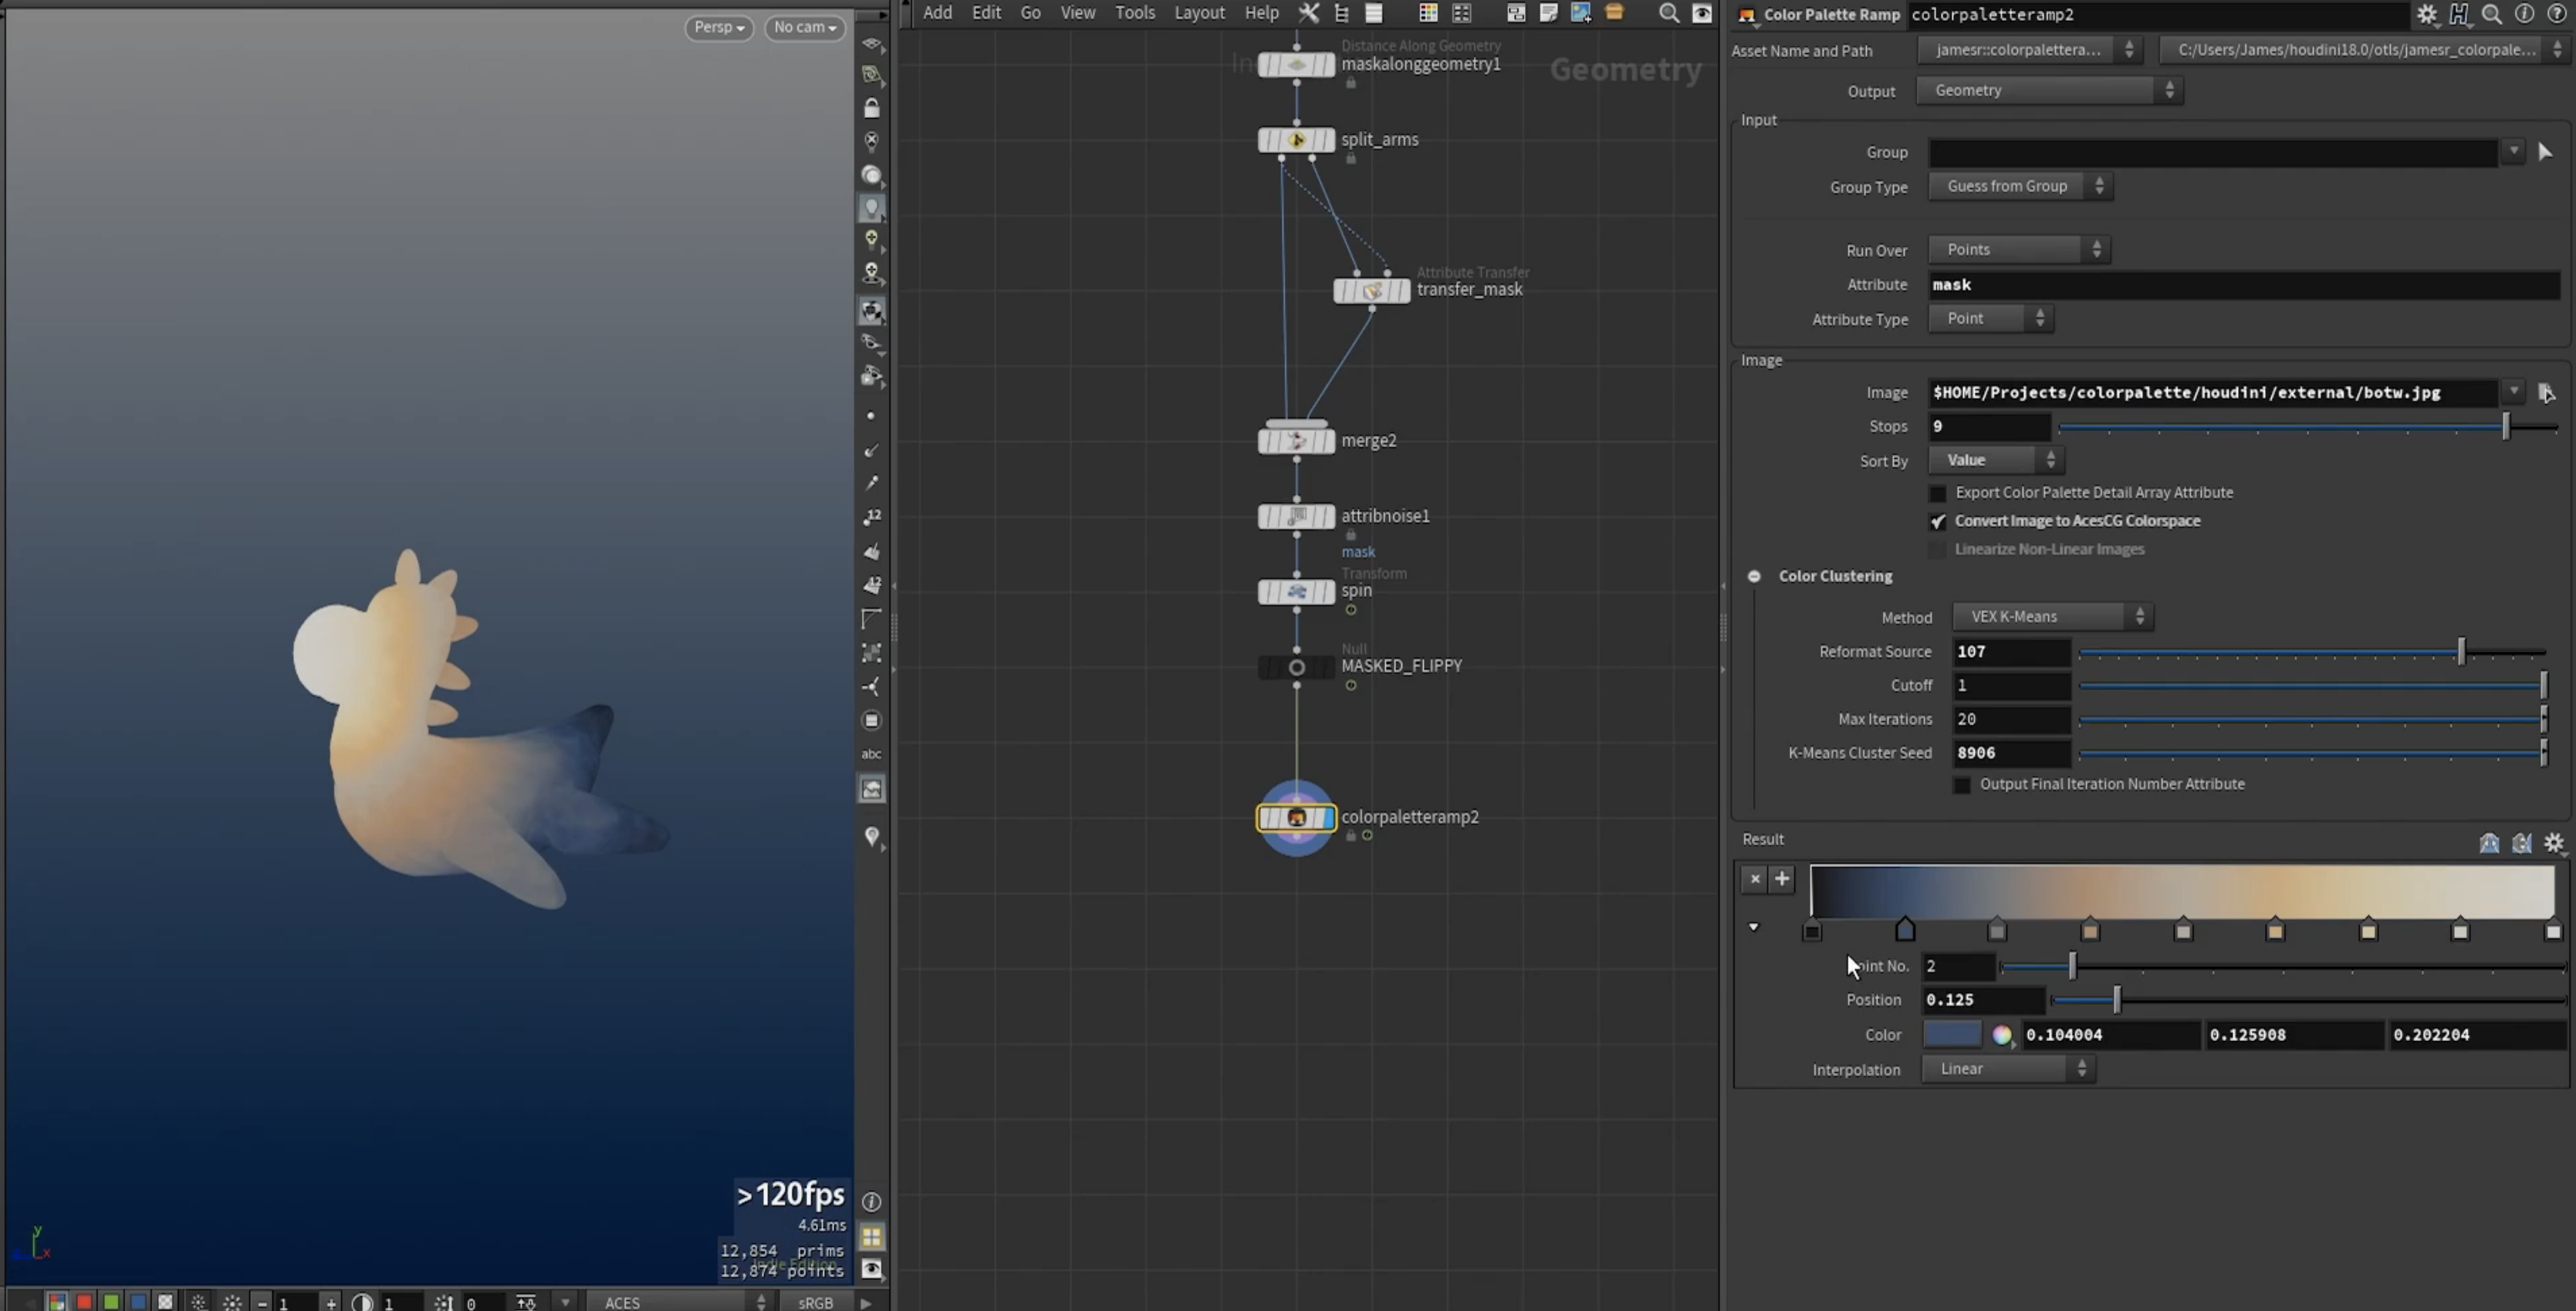Select the second ramp stop marker
Screen dimensions: 2576x1311
[1905, 930]
